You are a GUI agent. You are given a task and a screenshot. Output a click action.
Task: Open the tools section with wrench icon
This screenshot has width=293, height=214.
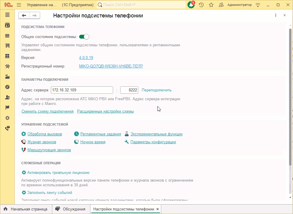(7, 66)
